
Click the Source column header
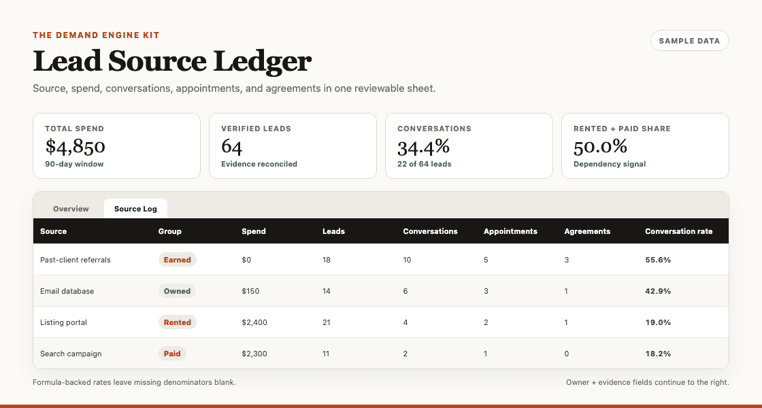[x=54, y=231]
